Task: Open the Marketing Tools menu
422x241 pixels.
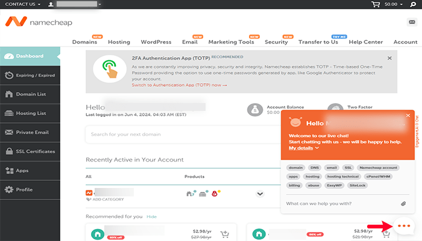Action: pyautogui.click(x=231, y=42)
